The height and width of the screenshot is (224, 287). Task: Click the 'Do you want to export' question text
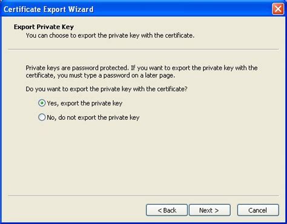point(107,89)
